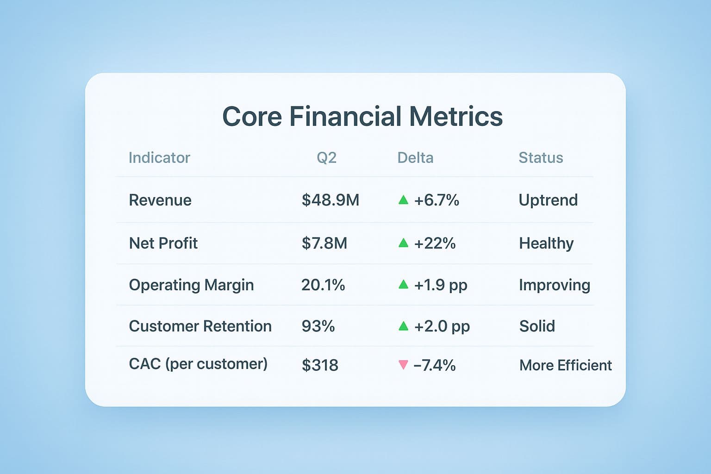This screenshot has height=474, width=711.
Task: Click the Operating Margin green up triangle
Action: click(x=403, y=285)
